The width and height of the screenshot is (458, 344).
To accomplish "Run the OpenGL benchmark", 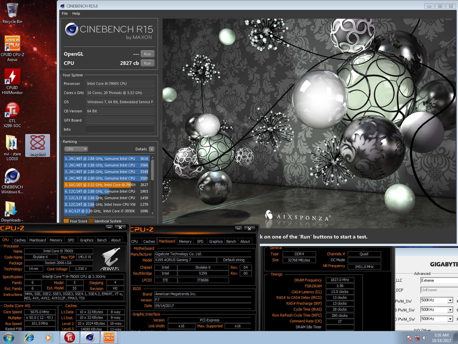I will coord(147,54).
